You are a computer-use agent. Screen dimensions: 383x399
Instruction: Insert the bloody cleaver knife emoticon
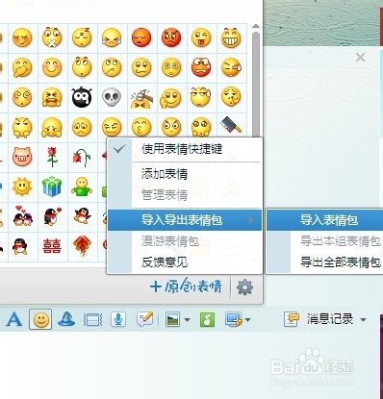(x=231, y=125)
